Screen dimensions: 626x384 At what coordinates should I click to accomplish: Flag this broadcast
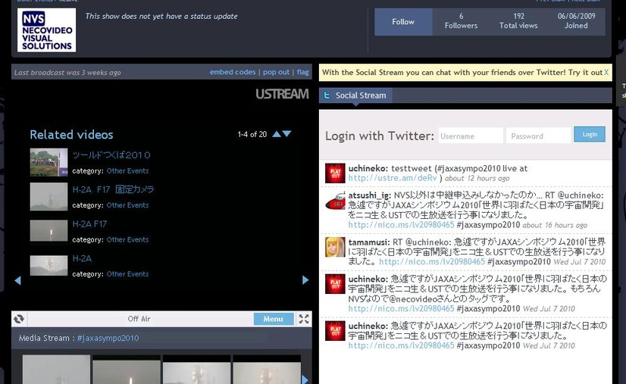tap(302, 72)
